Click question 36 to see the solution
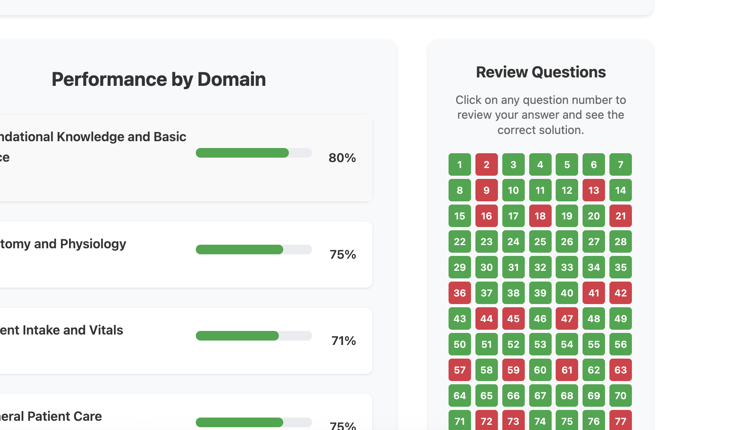The height and width of the screenshot is (430, 735). point(459,293)
